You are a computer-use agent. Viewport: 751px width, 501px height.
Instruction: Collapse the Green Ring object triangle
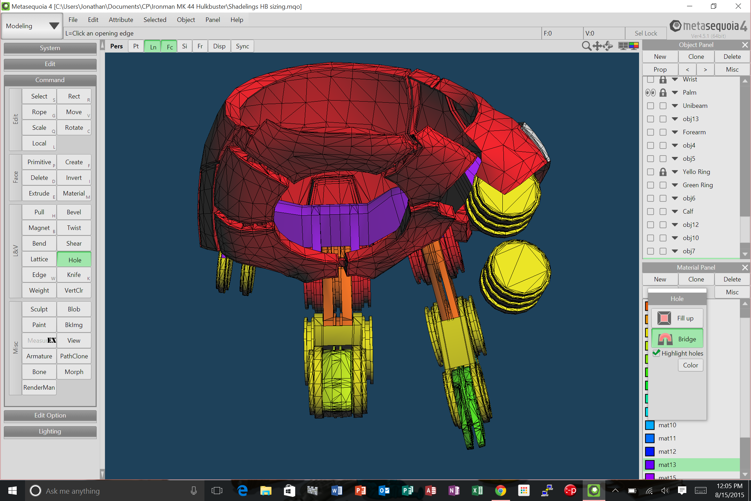pos(675,185)
